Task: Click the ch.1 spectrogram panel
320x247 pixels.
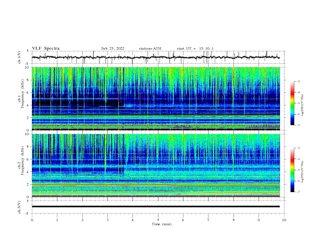Action: pyautogui.click(x=156, y=98)
